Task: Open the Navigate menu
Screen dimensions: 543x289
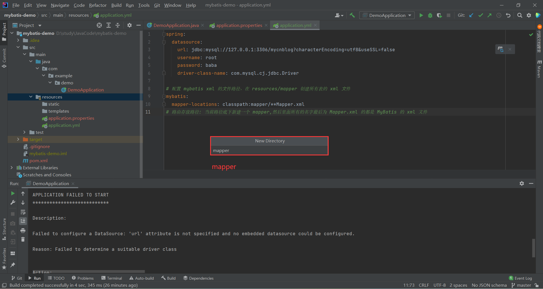Action: coord(60,5)
